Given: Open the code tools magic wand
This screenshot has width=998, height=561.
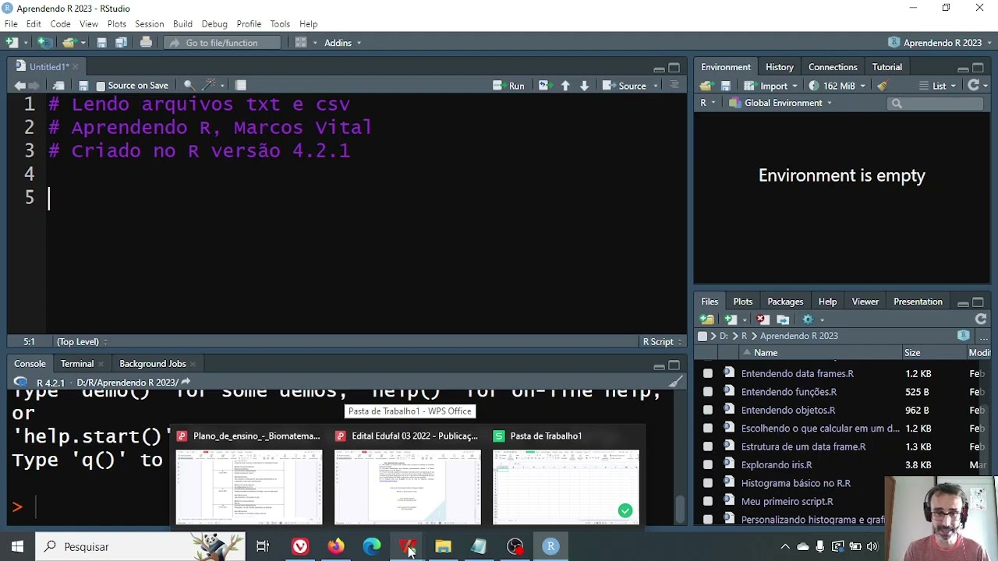Looking at the screenshot, I should pos(209,86).
